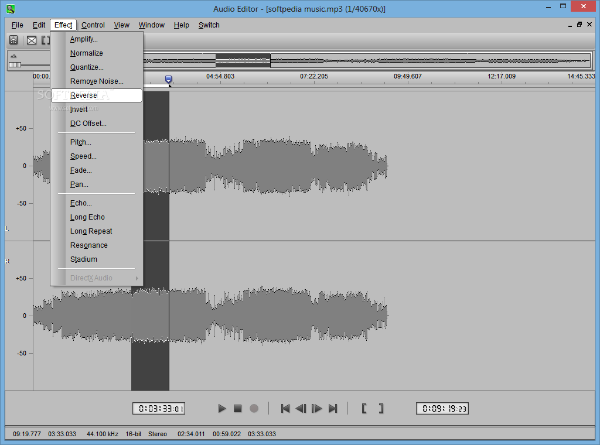Viewport: 600px width, 445px height.
Task: Choose Fade... from the Effect menu
Action: tap(97, 170)
